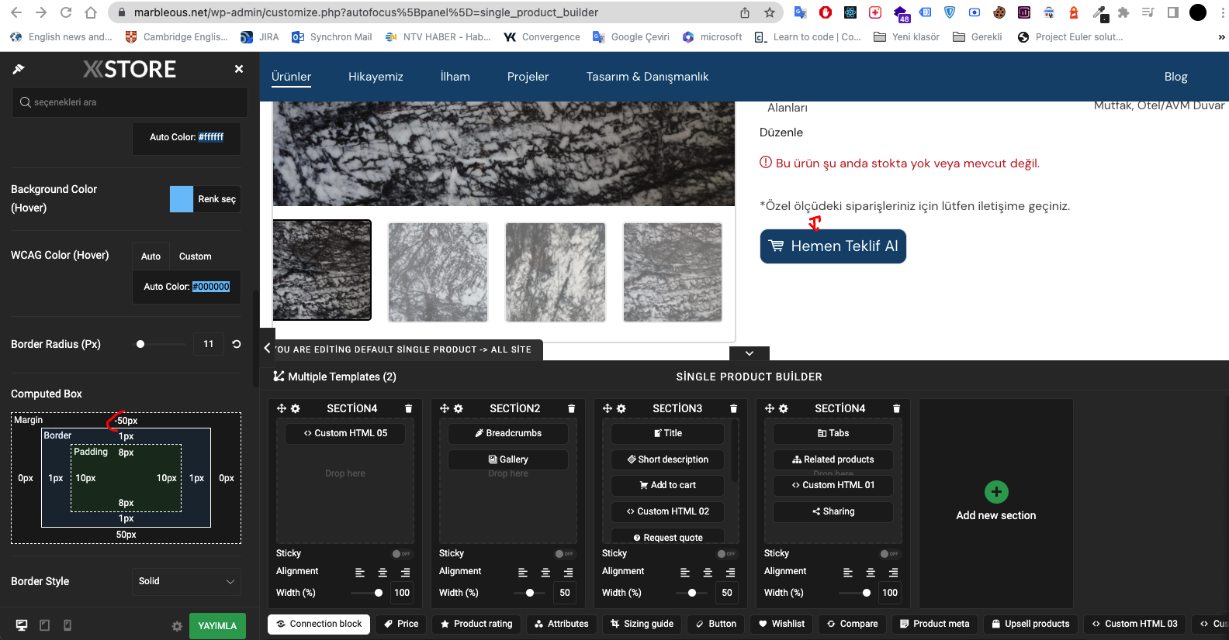
Task: Select the Product rating element
Action: [476, 624]
